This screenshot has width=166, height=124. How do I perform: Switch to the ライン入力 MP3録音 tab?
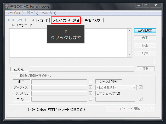point(66,20)
